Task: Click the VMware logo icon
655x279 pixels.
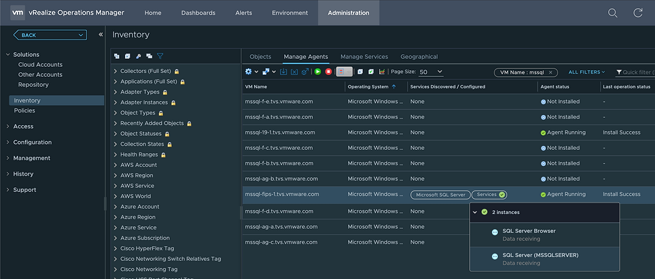Action: pos(17,13)
